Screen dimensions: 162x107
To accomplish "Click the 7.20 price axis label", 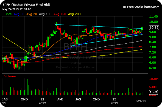I will 152,52.
